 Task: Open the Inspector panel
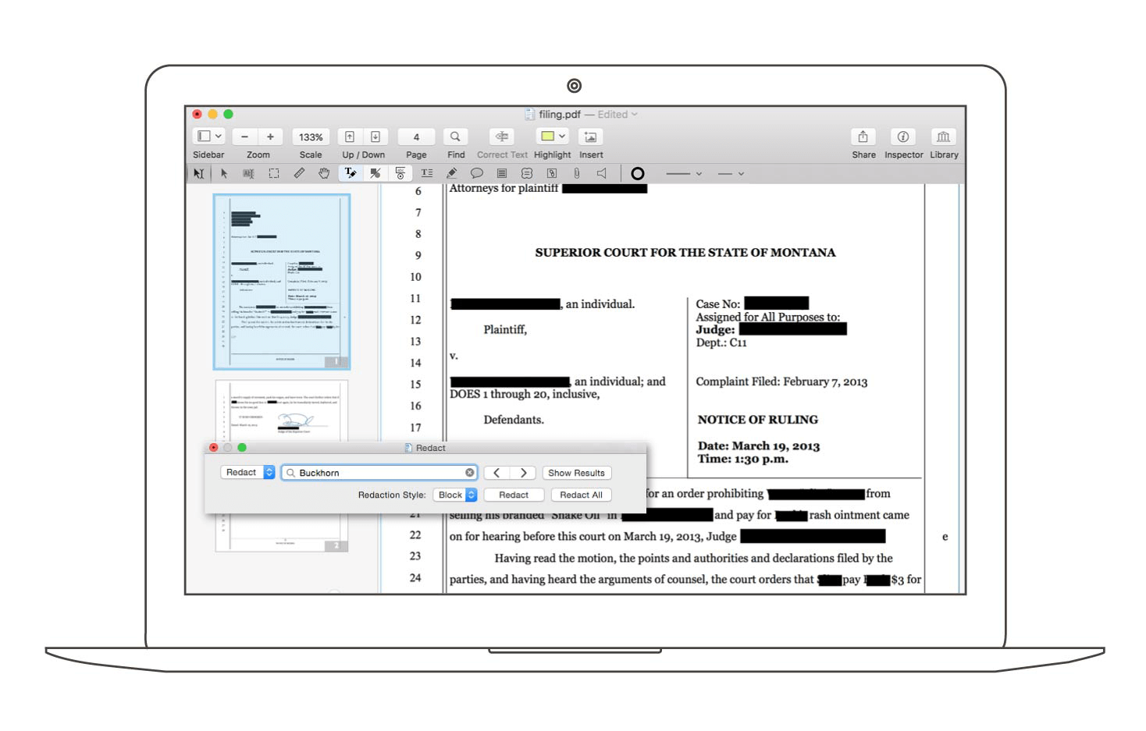[x=903, y=137]
